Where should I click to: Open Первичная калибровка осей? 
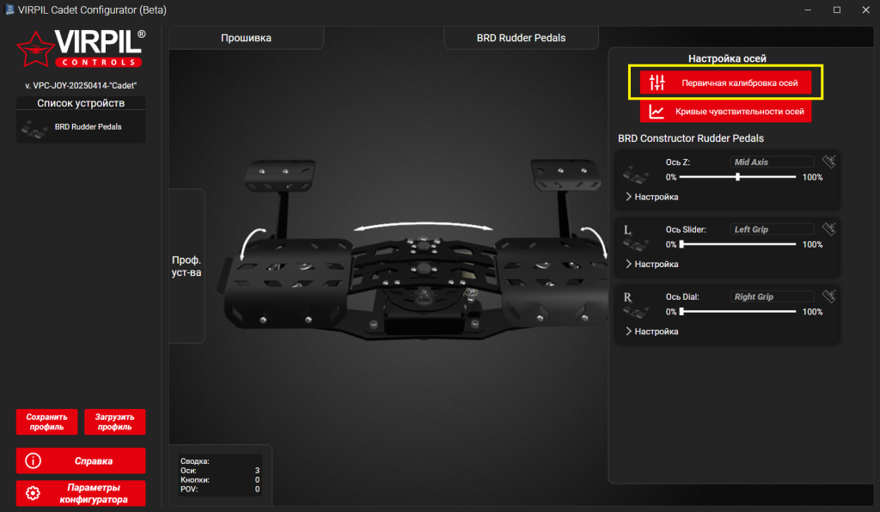pyautogui.click(x=725, y=83)
